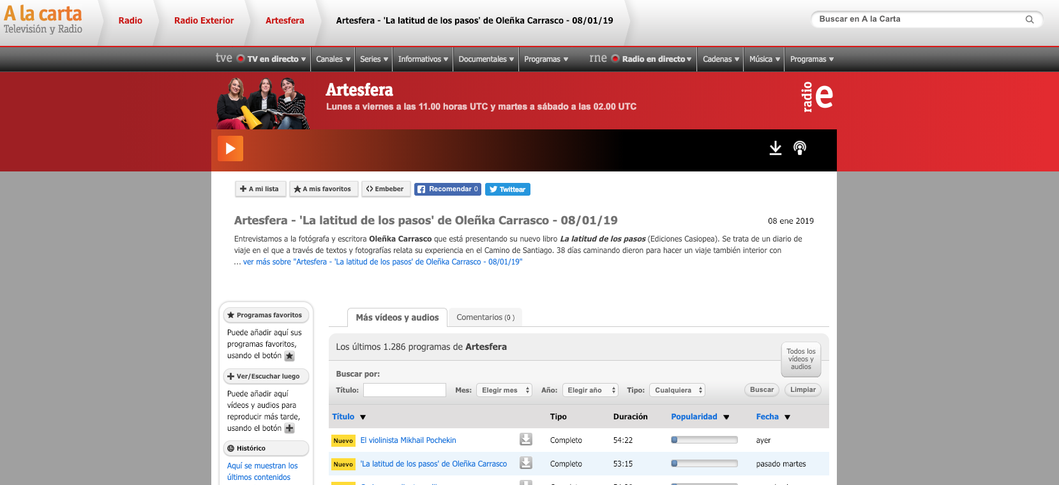Click popularity bar for Mikhail Pochekin row
The image size is (1059, 485).
pyautogui.click(x=704, y=440)
